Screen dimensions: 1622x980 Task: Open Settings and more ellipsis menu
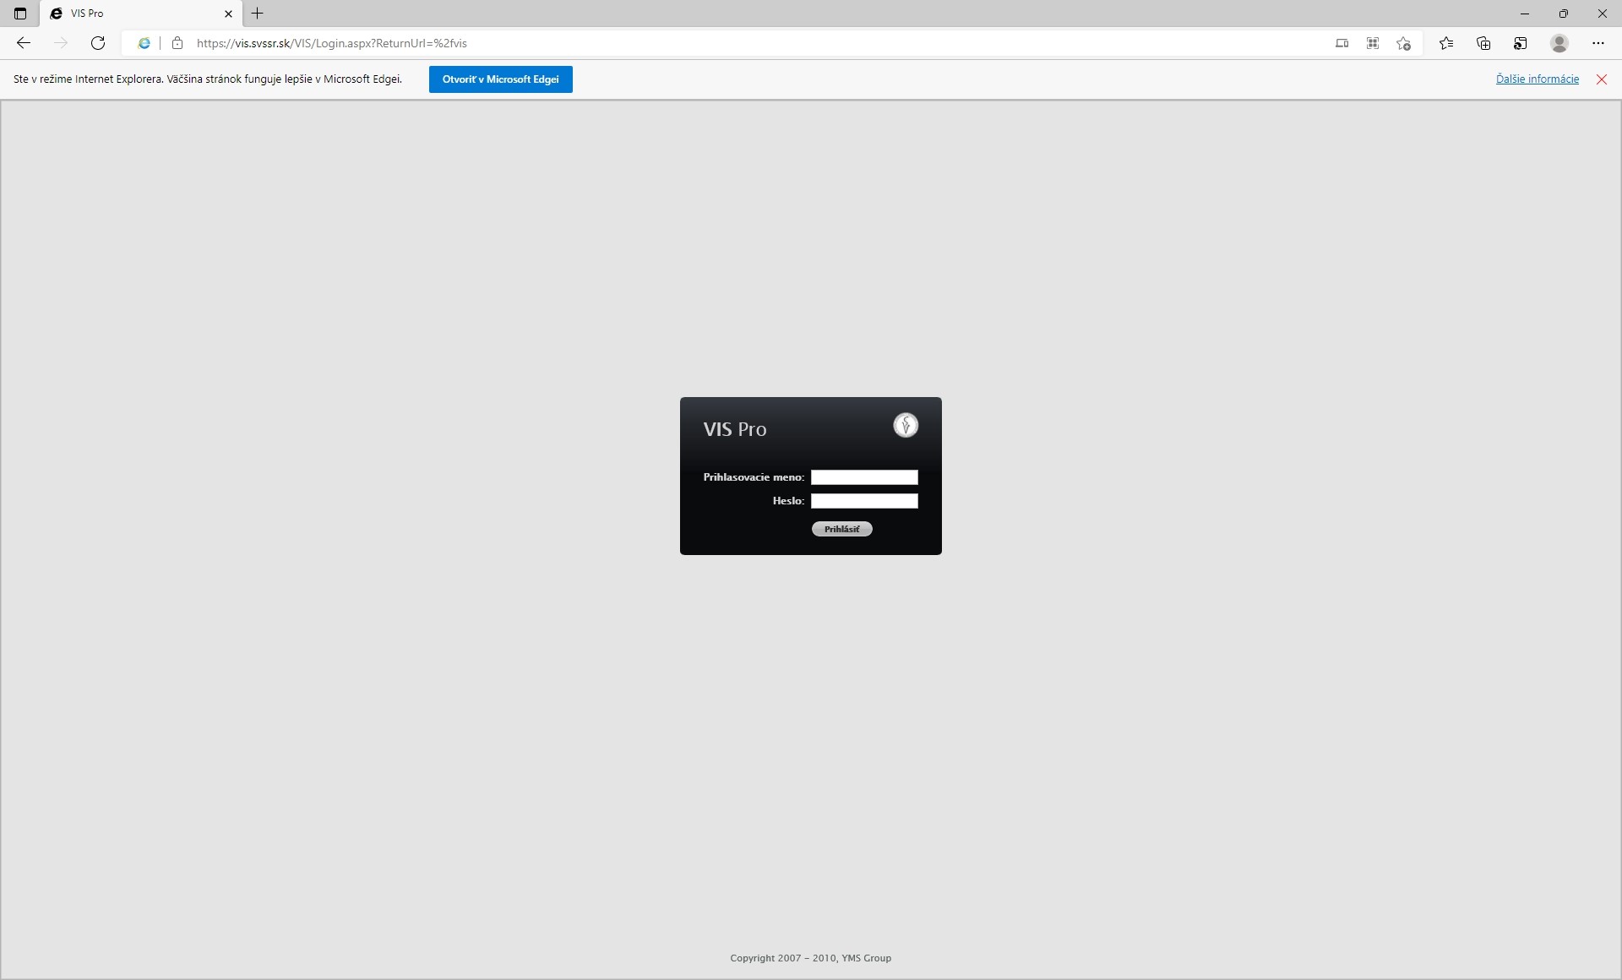1598,43
